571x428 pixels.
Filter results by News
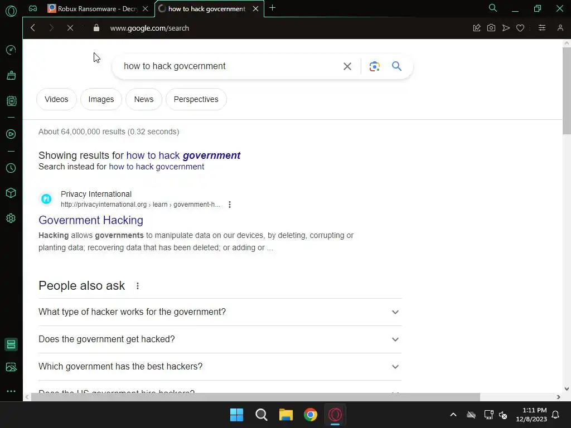tap(144, 99)
